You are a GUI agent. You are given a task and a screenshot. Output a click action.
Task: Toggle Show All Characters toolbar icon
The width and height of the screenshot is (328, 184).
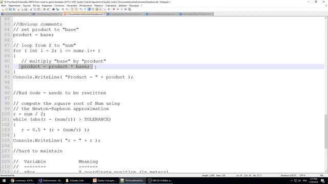pos(85,9)
